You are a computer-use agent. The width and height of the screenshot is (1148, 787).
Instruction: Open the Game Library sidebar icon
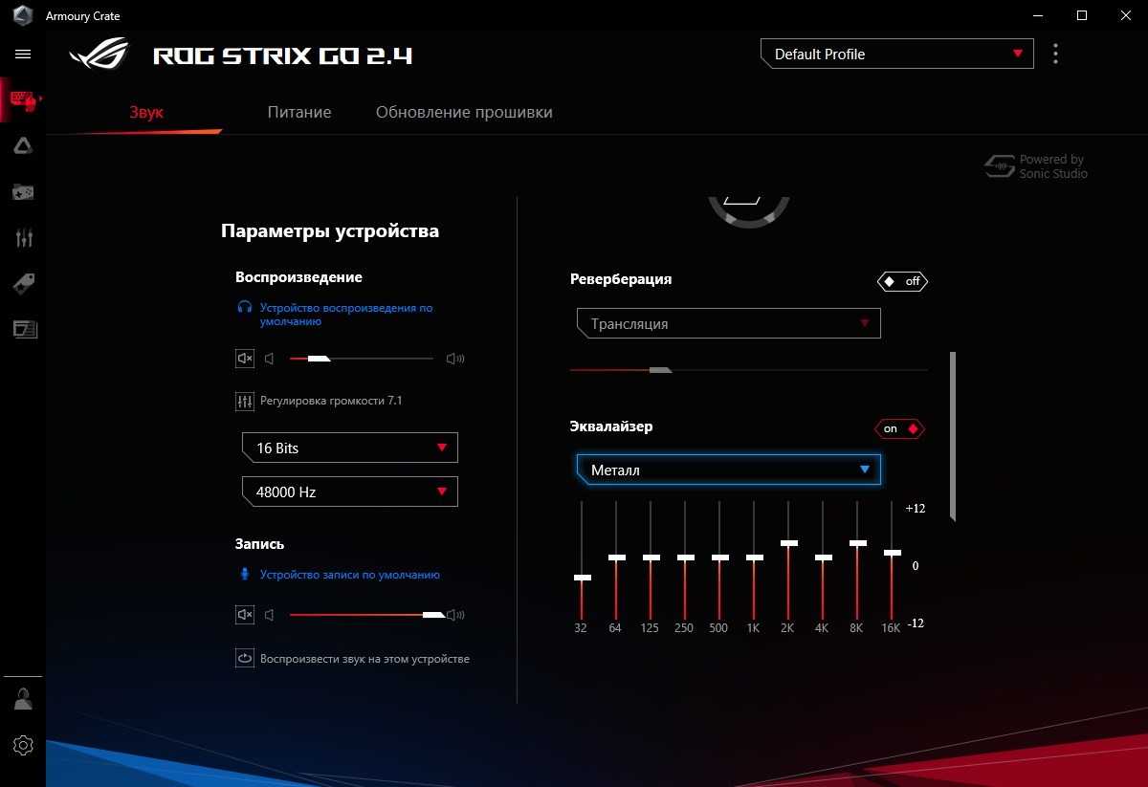(23, 192)
